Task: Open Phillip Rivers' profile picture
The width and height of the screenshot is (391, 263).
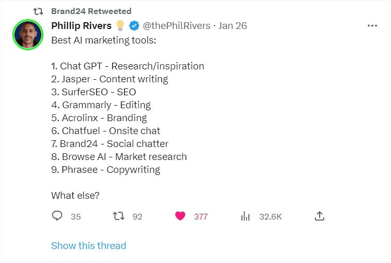Action: coord(28,35)
